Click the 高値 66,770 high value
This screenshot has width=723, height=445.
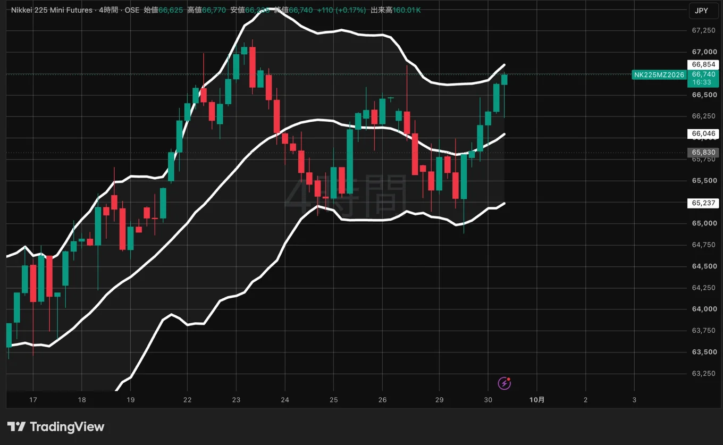(x=206, y=10)
